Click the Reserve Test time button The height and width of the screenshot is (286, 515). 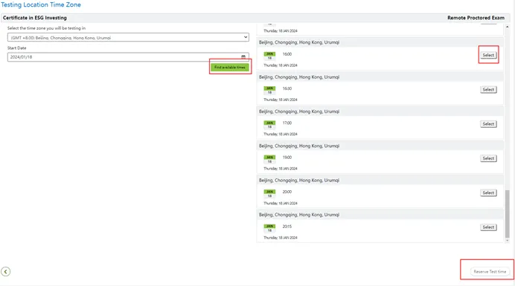click(490, 272)
